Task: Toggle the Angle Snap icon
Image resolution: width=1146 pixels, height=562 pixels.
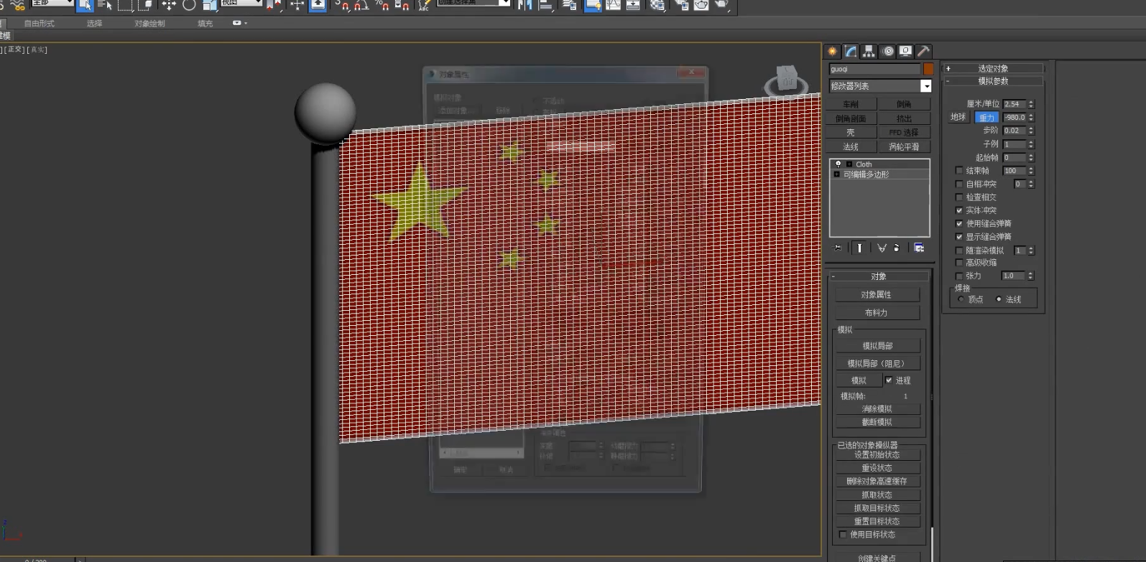Action: [x=361, y=5]
